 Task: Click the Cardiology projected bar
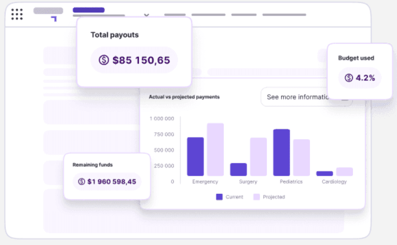click(344, 172)
